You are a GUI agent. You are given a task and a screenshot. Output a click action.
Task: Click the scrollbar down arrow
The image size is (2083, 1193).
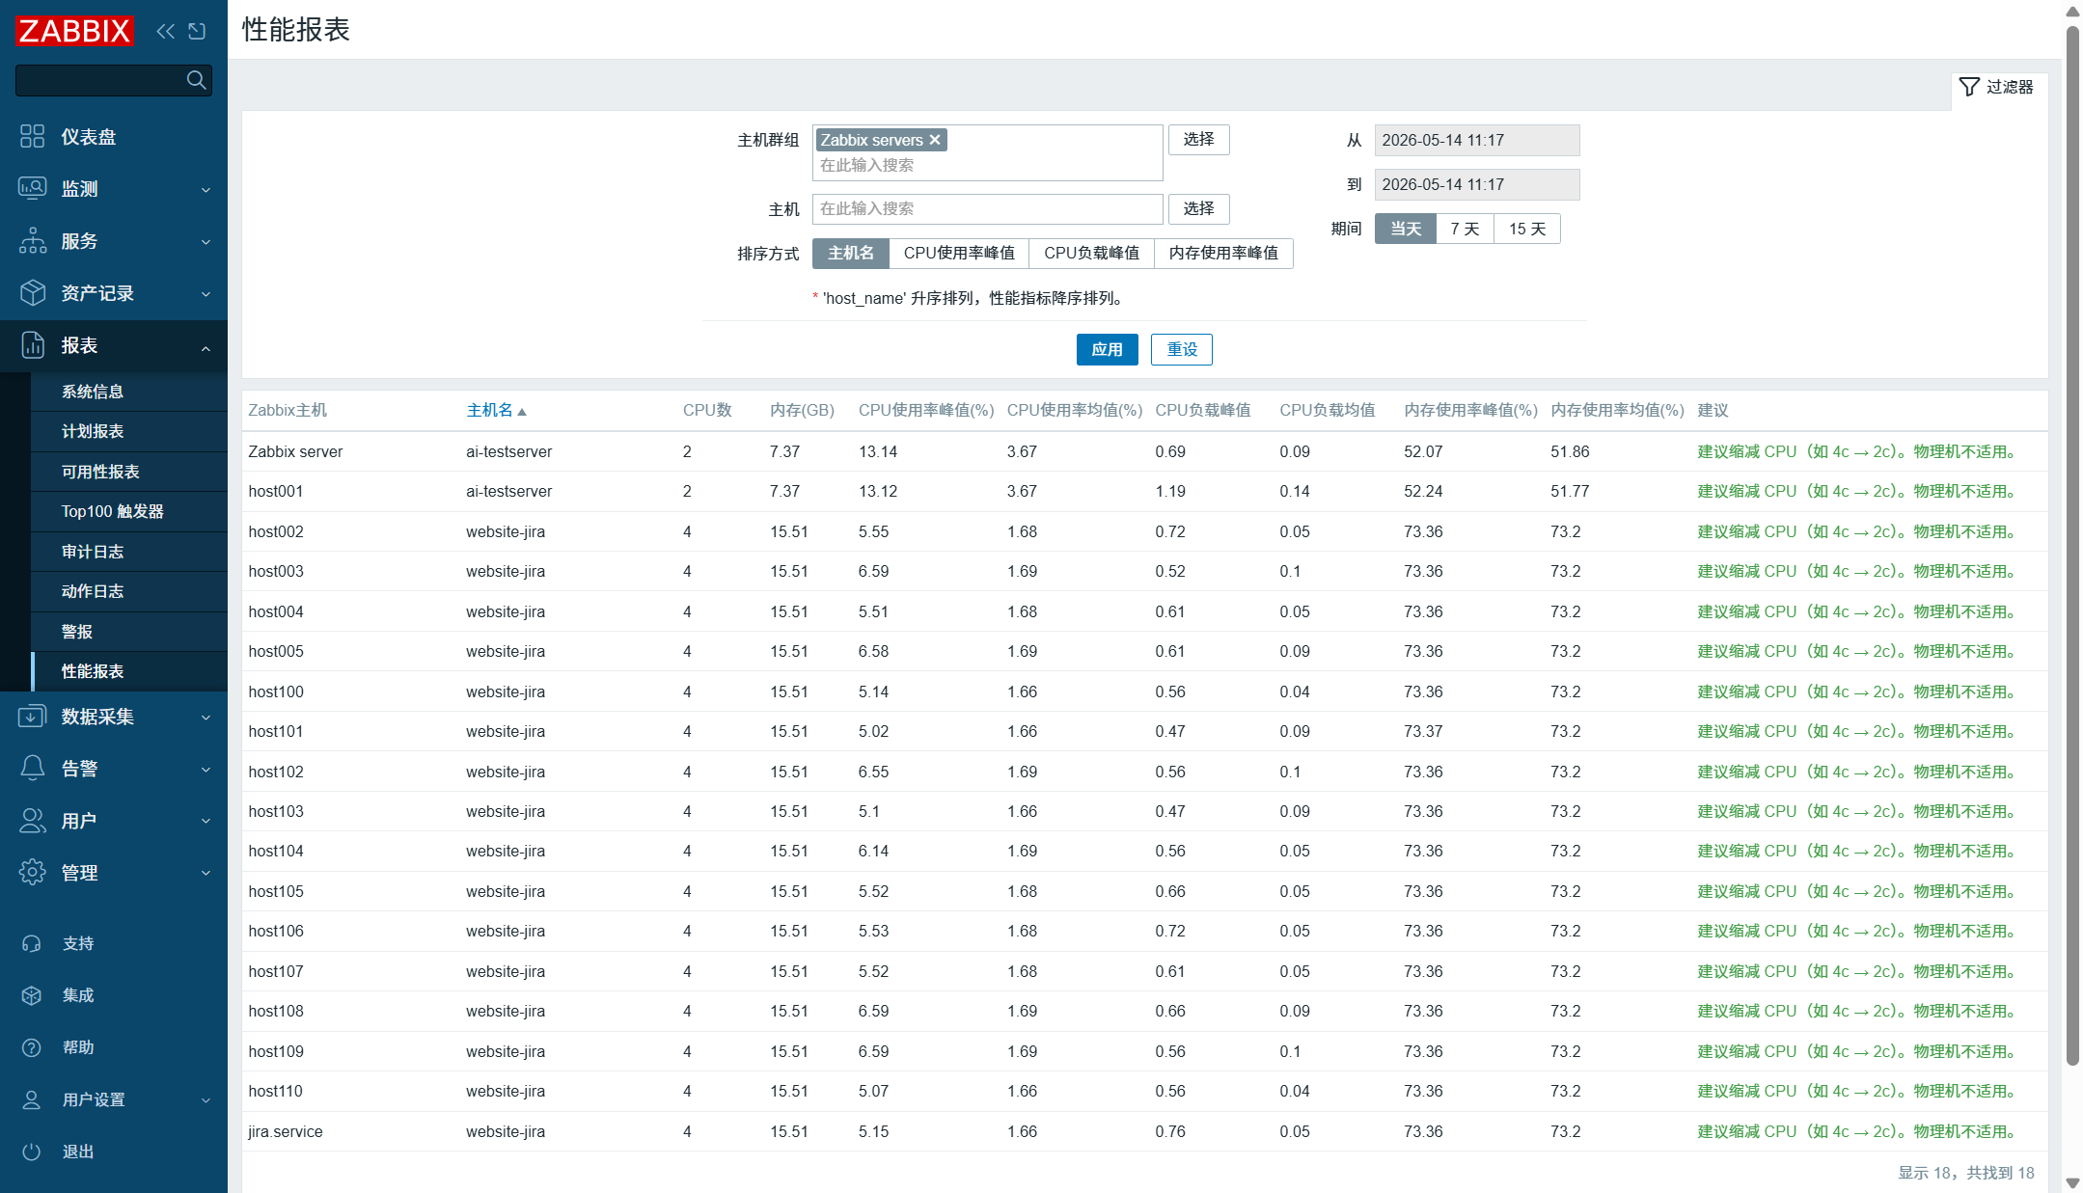click(x=2072, y=1183)
